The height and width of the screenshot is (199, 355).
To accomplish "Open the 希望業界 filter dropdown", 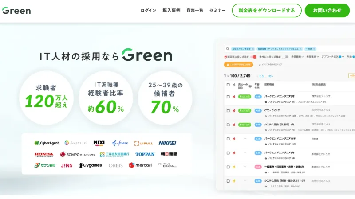I will point(312,57).
